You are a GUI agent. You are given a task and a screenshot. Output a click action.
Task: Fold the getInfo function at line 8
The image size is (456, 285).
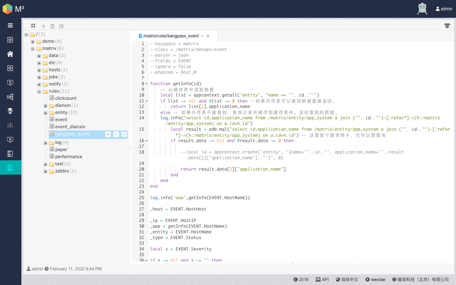147,84
